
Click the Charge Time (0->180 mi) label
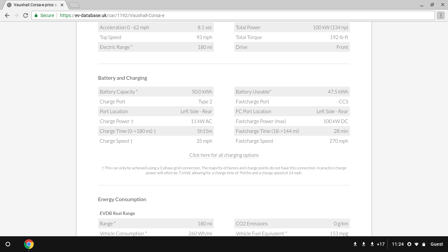coord(128,131)
